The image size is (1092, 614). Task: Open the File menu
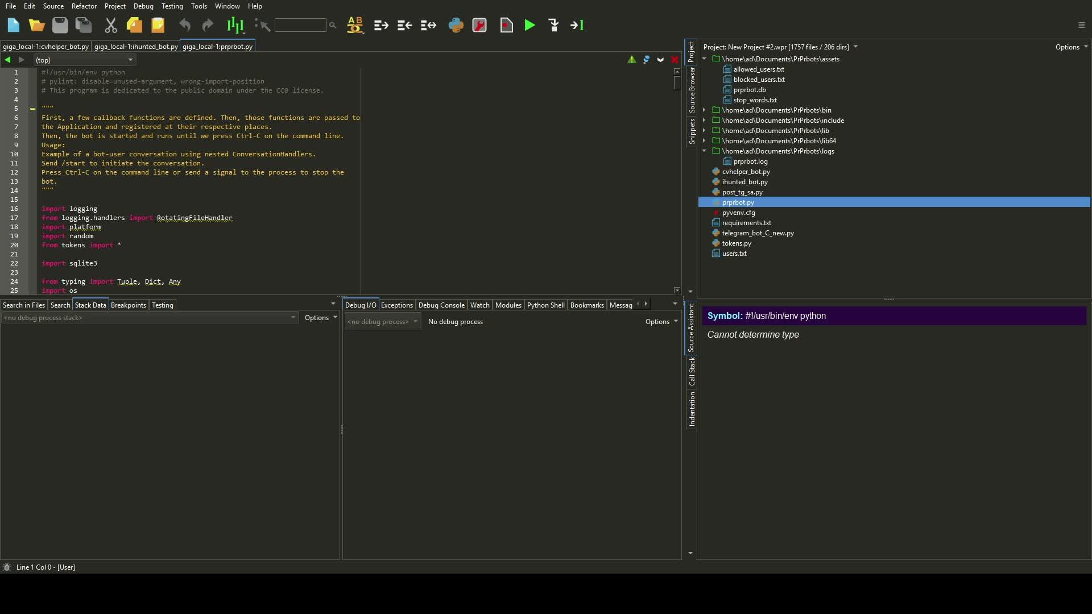[x=11, y=6]
